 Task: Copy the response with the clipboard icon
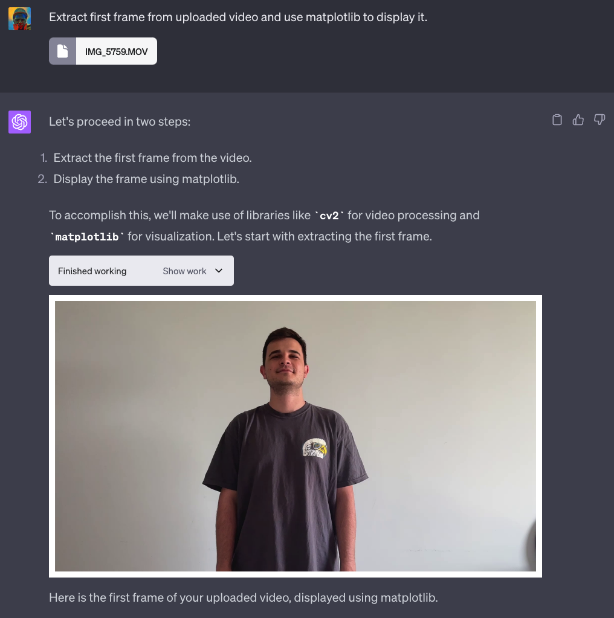[557, 120]
